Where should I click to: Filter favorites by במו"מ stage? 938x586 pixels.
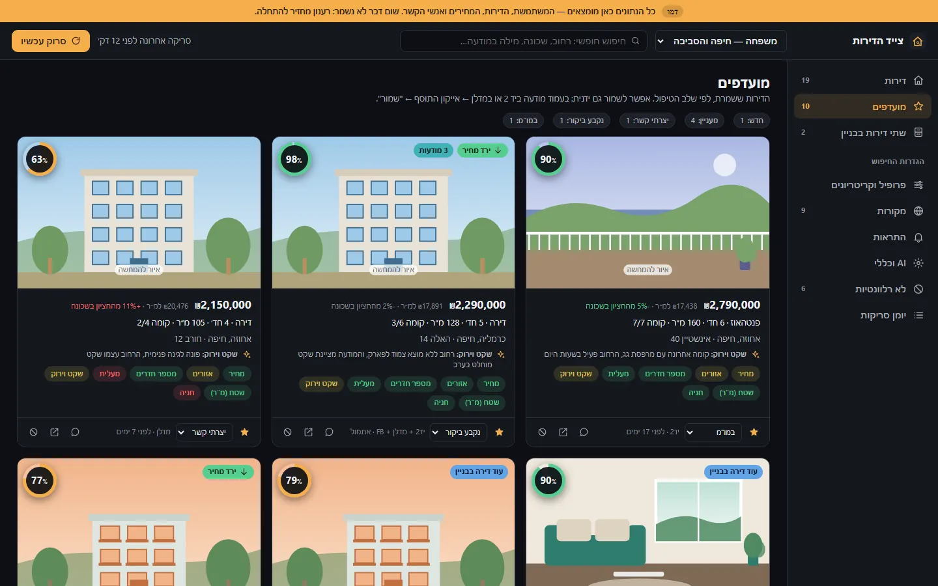[524, 120]
